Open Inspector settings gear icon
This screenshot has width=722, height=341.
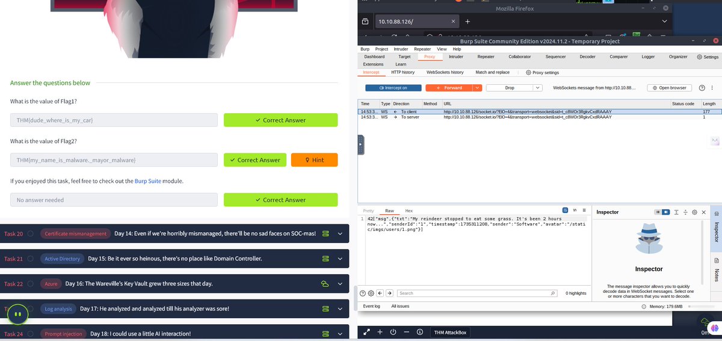[x=695, y=212]
